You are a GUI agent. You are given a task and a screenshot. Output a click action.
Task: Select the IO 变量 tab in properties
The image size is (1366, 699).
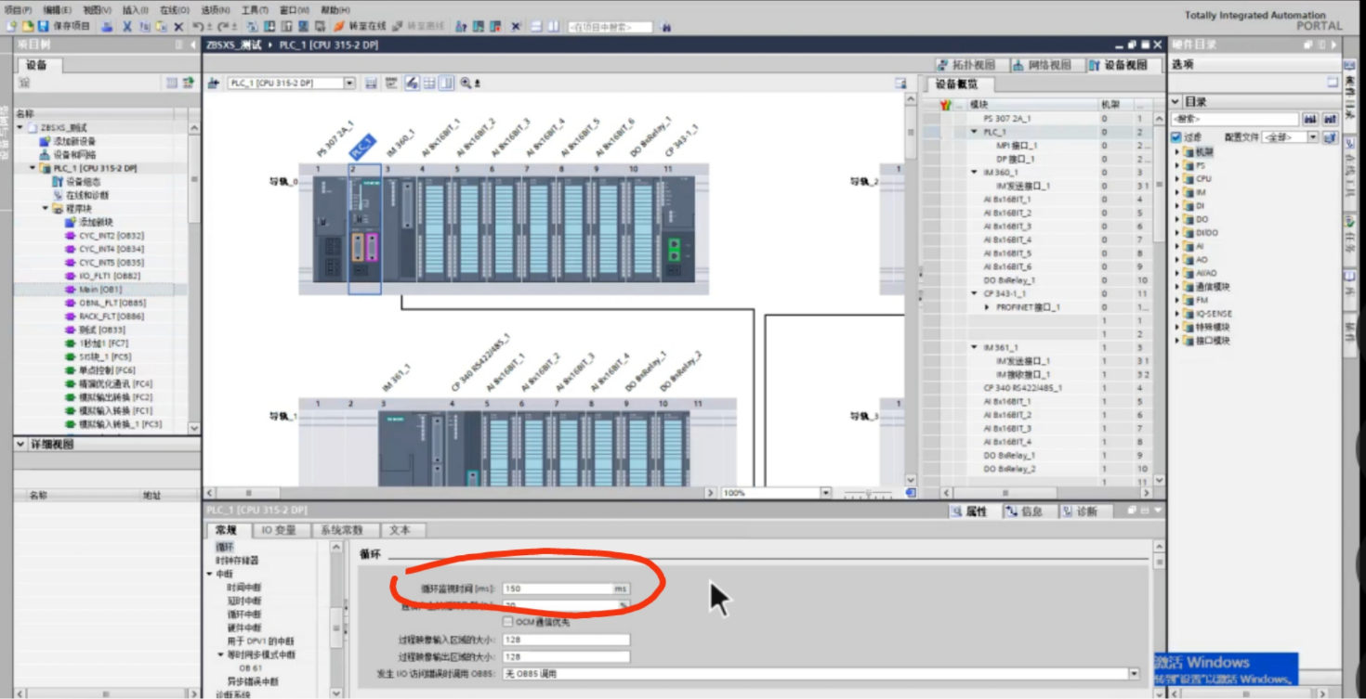coord(279,530)
